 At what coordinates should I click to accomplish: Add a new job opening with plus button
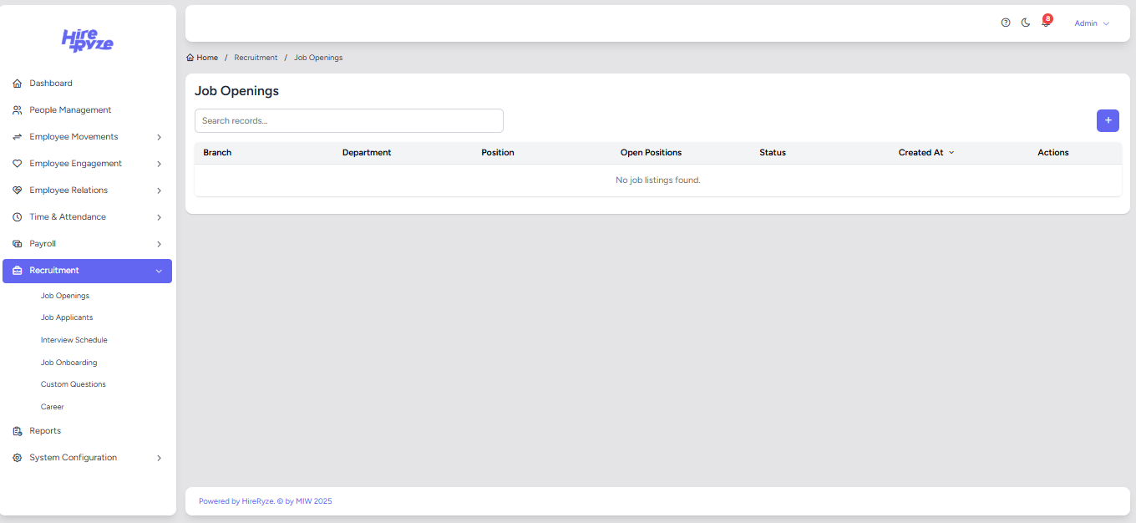pos(1108,120)
